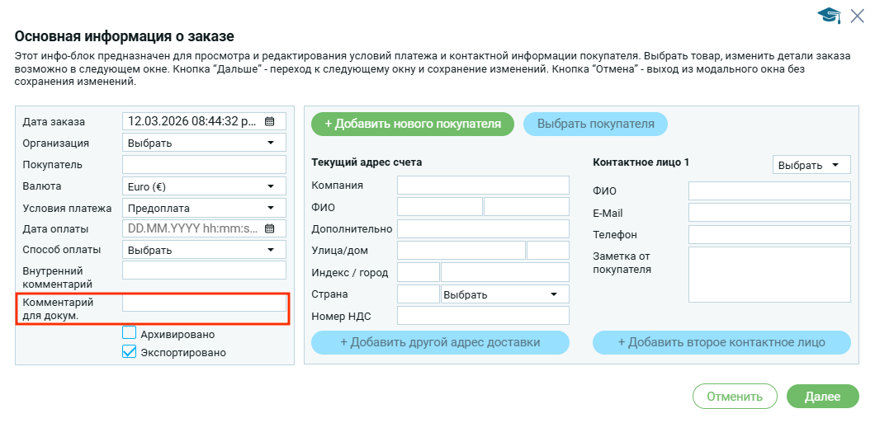Click Добавить нового покупателя button

click(x=413, y=124)
